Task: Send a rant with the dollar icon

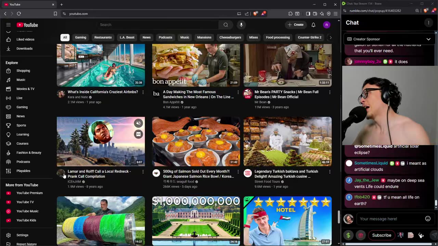Action: (348, 235)
